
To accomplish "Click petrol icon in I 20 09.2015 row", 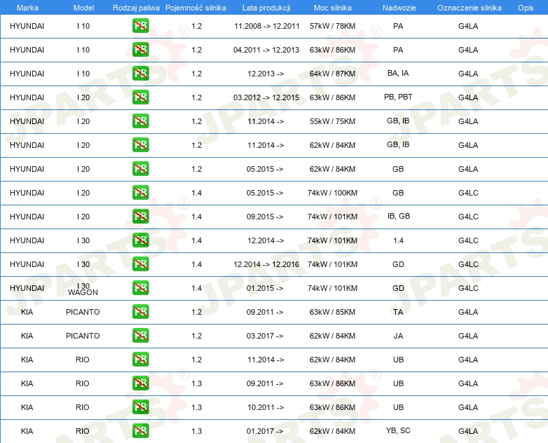I will pos(140,216).
